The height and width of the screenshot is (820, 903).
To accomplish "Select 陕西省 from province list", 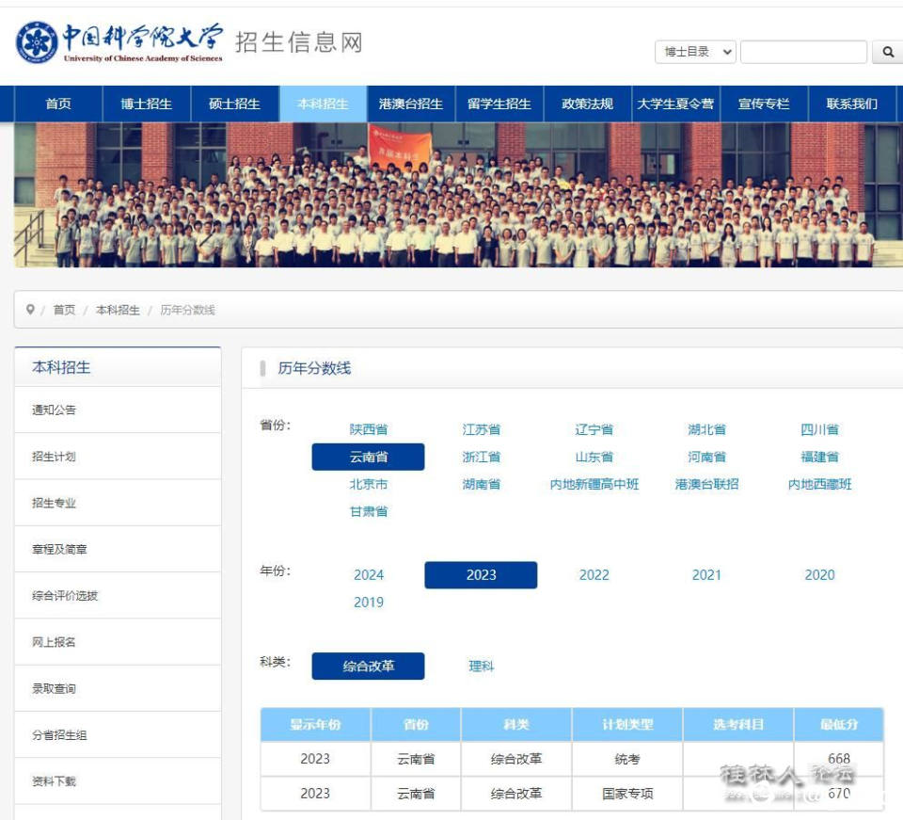I will (x=369, y=429).
